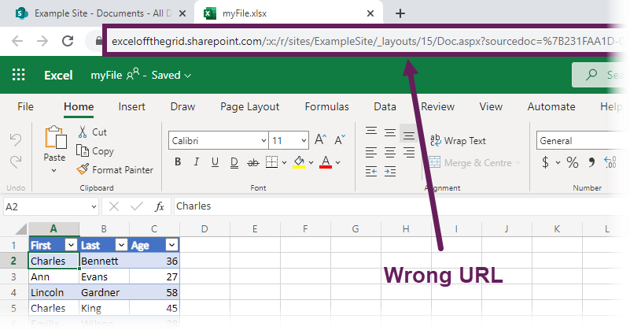
Task: Click the Name Box showing A2
Action: click(50, 207)
